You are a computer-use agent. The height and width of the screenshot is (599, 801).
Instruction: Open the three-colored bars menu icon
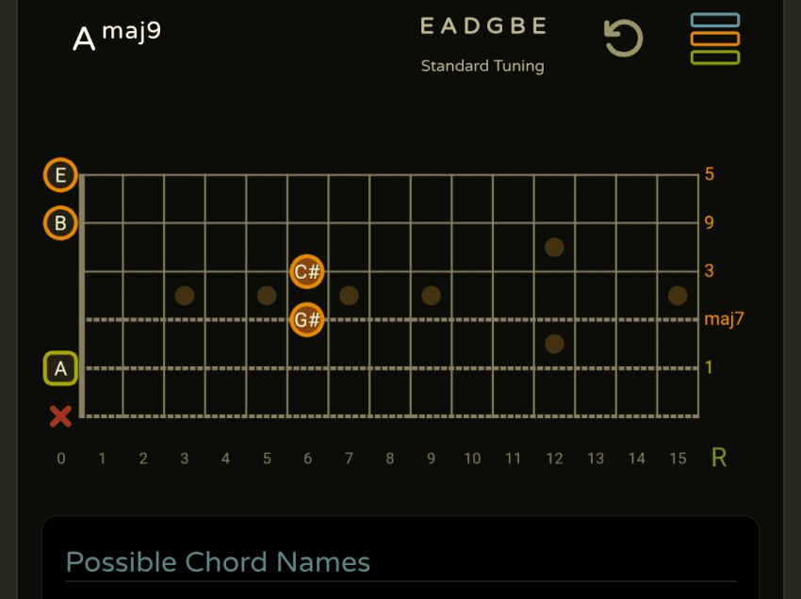coord(714,39)
